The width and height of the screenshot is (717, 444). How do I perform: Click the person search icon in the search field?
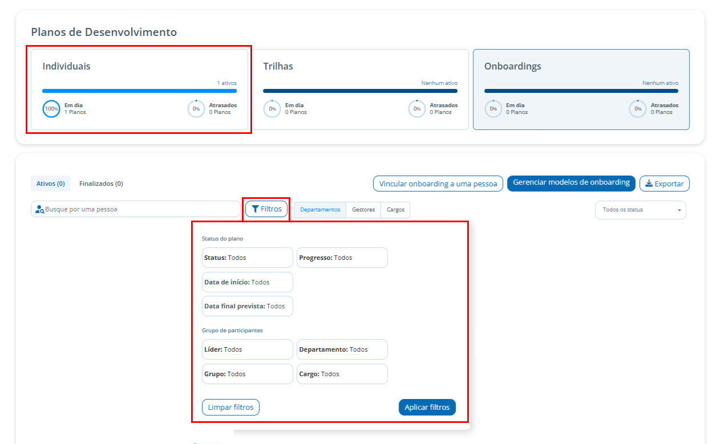pyautogui.click(x=39, y=209)
